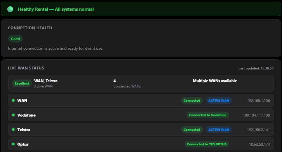Click the Connected to Vodafone badge

[208, 115]
